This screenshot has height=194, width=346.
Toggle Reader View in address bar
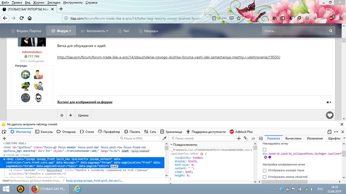(214, 18)
